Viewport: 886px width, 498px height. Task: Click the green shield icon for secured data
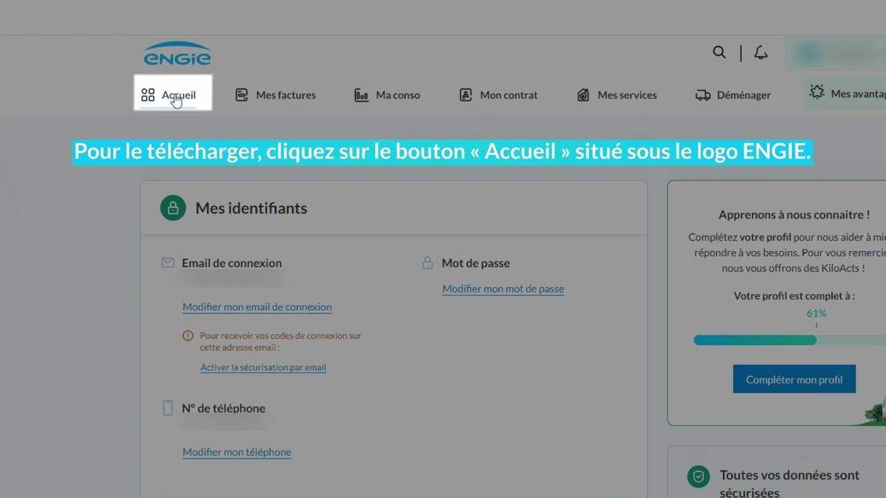[698, 476]
